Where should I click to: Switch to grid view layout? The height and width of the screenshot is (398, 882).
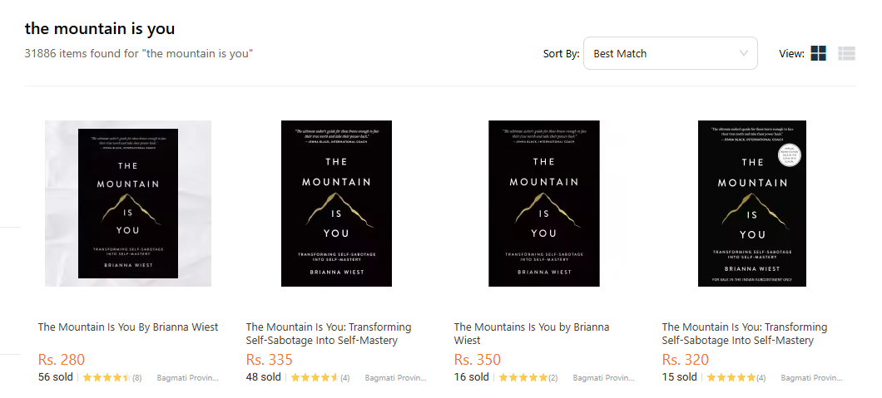click(818, 53)
